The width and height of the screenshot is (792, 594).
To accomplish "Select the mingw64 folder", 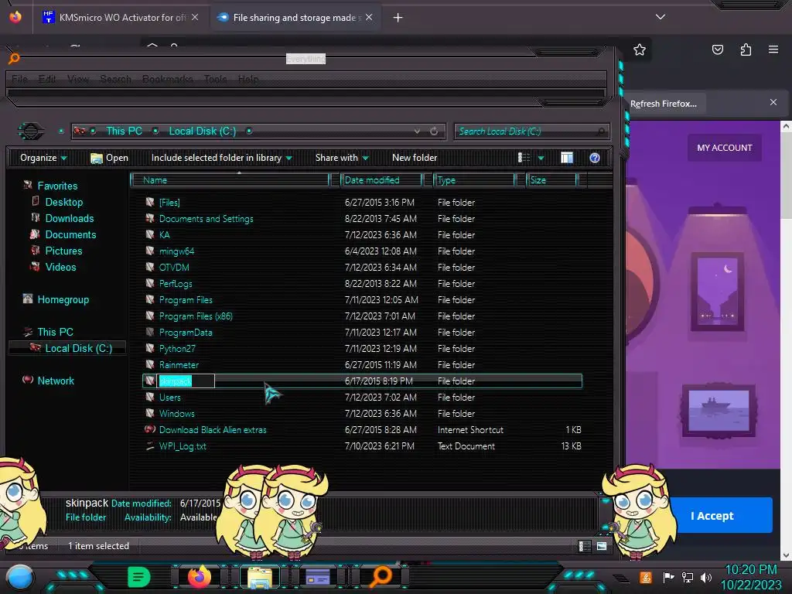I will [176, 251].
